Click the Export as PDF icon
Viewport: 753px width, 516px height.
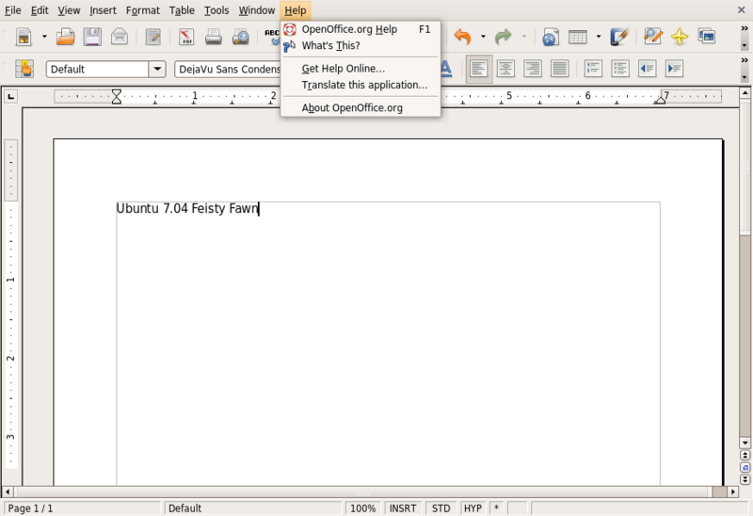pyautogui.click(x=186, y=37)
